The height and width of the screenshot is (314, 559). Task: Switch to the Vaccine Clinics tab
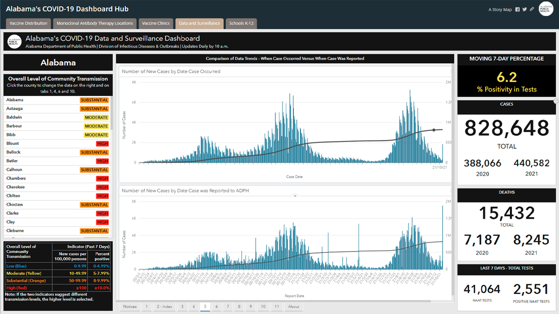click(156, 23)
